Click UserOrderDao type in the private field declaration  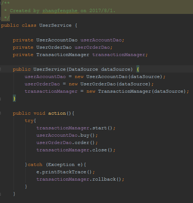[x=54, y=47]
